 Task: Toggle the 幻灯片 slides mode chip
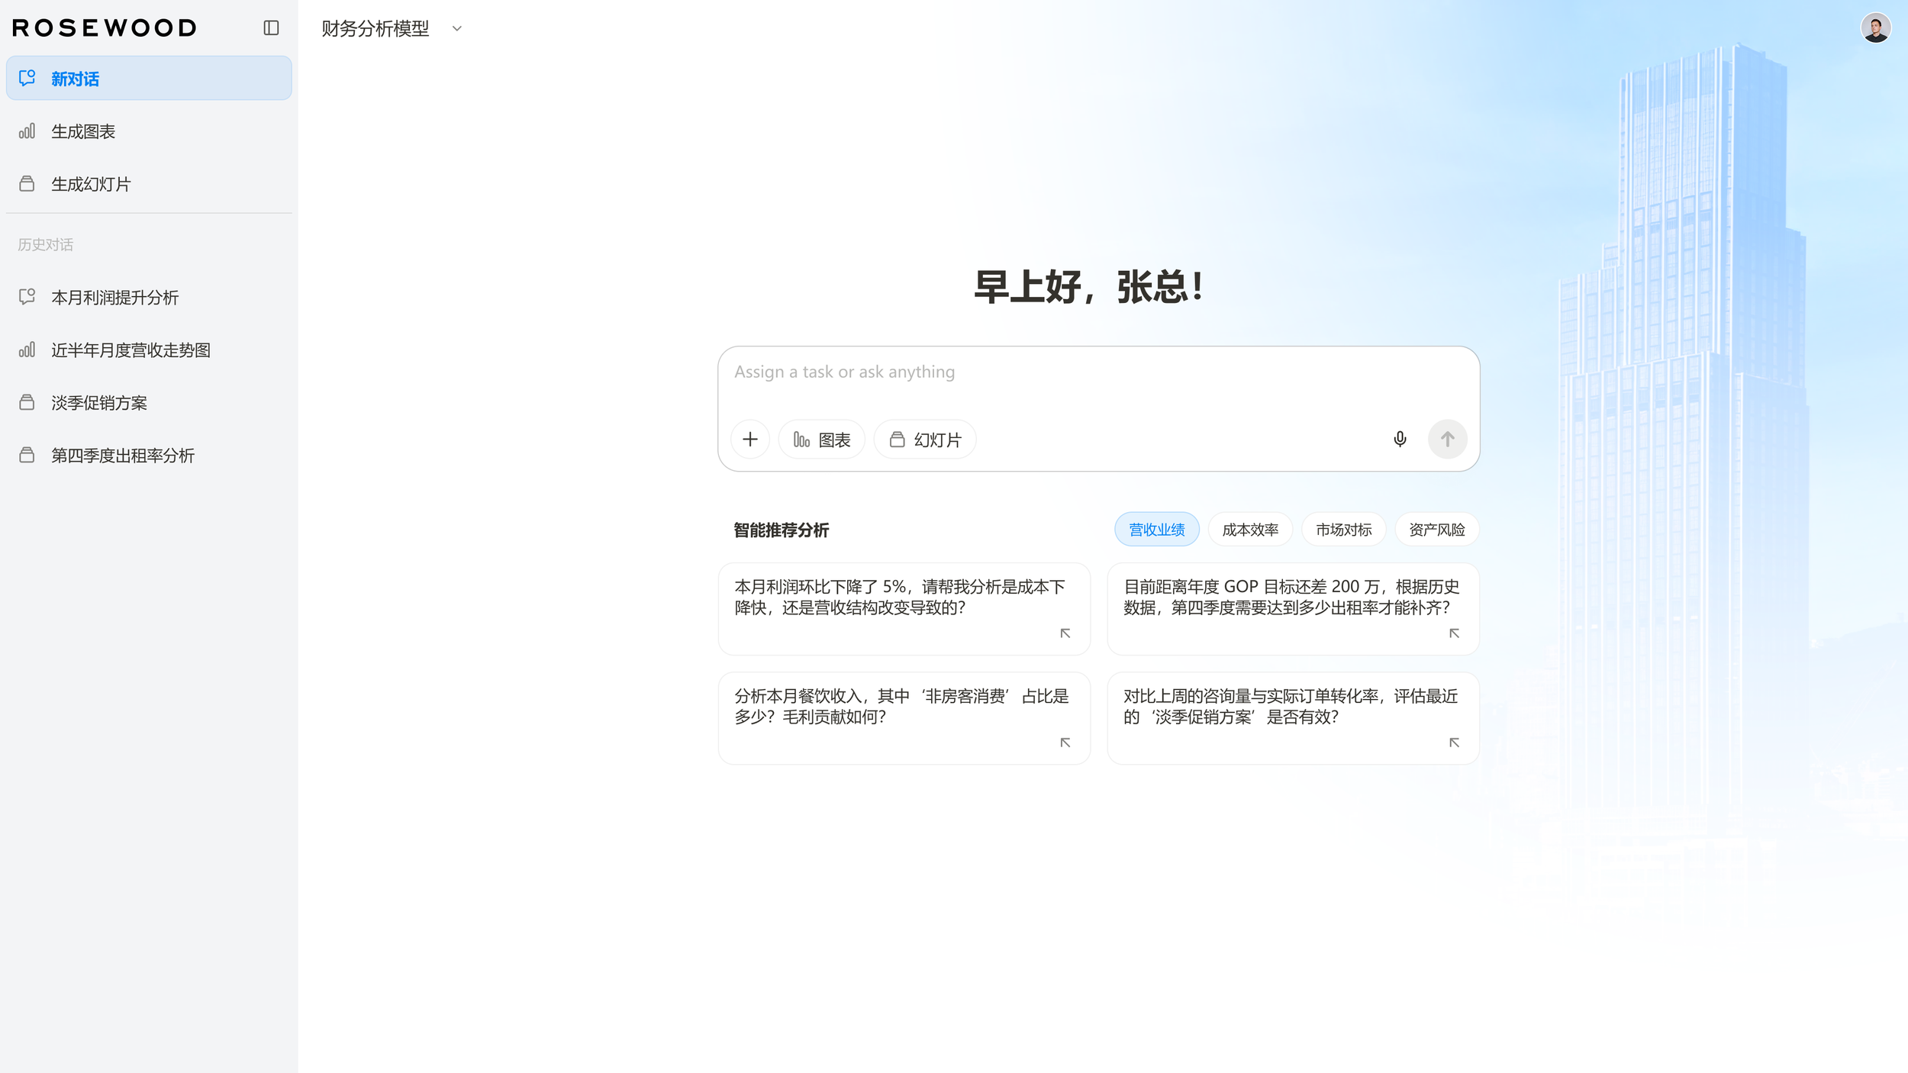coord(925,440)
